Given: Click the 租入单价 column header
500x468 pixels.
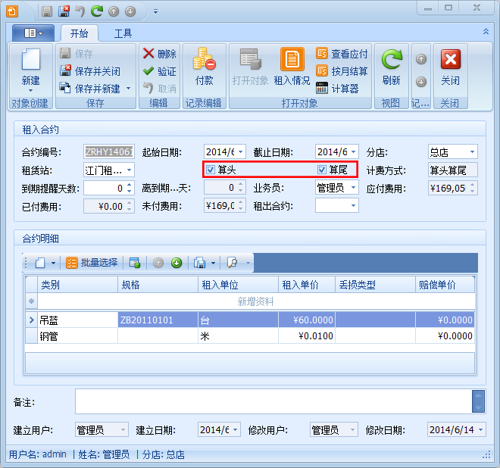Looking at the screenshot, I should [307, 285].
